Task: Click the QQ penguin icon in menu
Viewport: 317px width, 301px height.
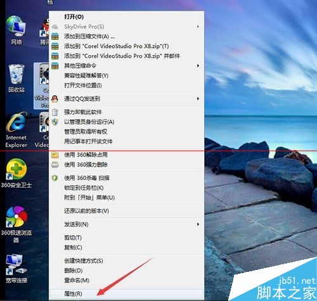Action: (55, 99)
